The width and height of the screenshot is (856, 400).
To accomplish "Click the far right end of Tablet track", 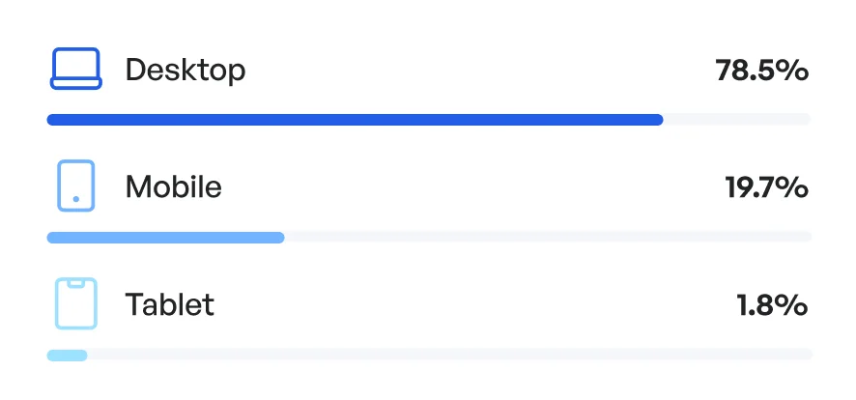I will click(x=808, y=355).
